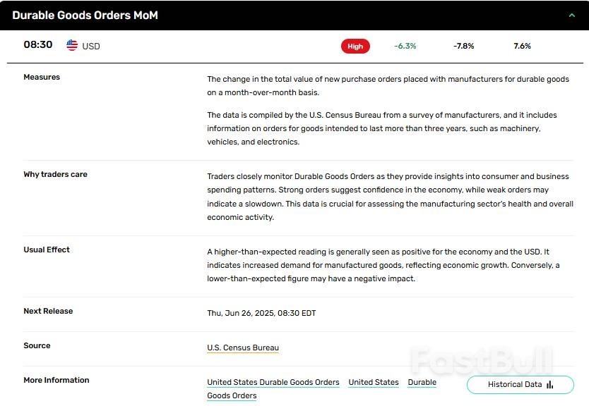
Task: Follow the U.S. Census Bureau source link
Action: [x=243, y=347]
